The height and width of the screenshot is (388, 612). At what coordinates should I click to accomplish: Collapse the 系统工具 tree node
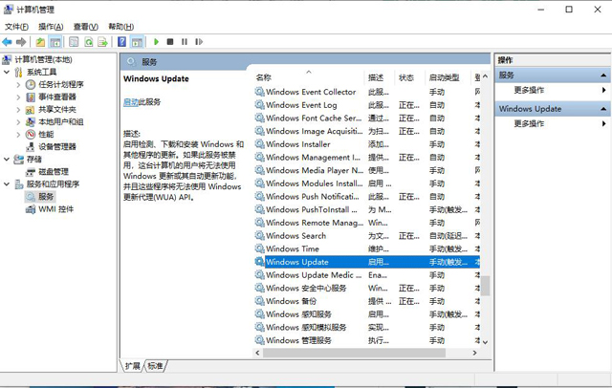tap(7, 72)
